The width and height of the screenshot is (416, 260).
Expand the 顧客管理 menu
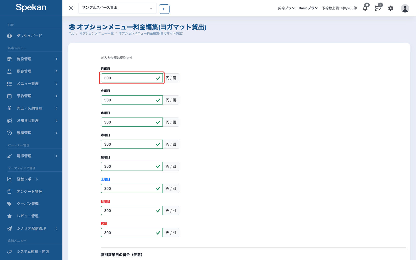tap(31, 71)
